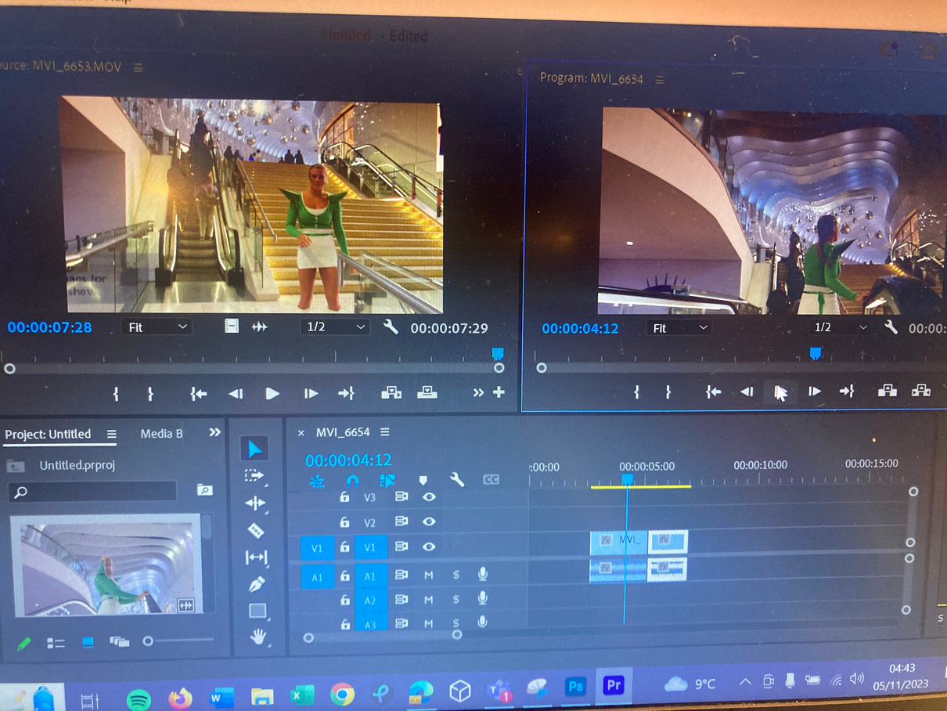Screen dimensions: 947x711
Task: Open Program monitor playback resolution 1/2 dropdown
Action: point(837,328)
